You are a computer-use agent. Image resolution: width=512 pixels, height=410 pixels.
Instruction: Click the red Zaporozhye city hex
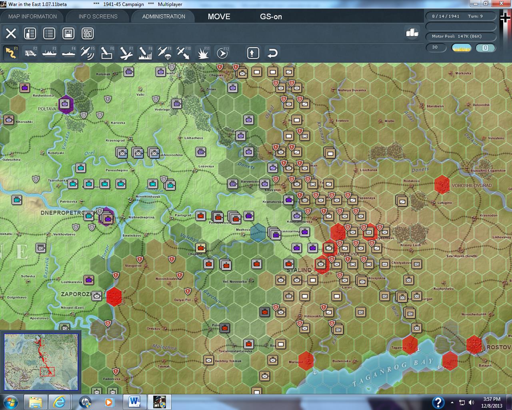click(114, 297)
